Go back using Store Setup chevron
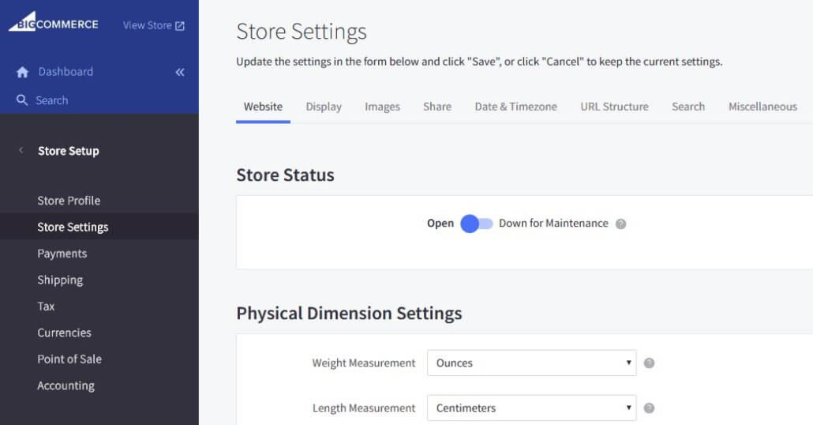Screen dimensions: 813x425 coord(21,151)
